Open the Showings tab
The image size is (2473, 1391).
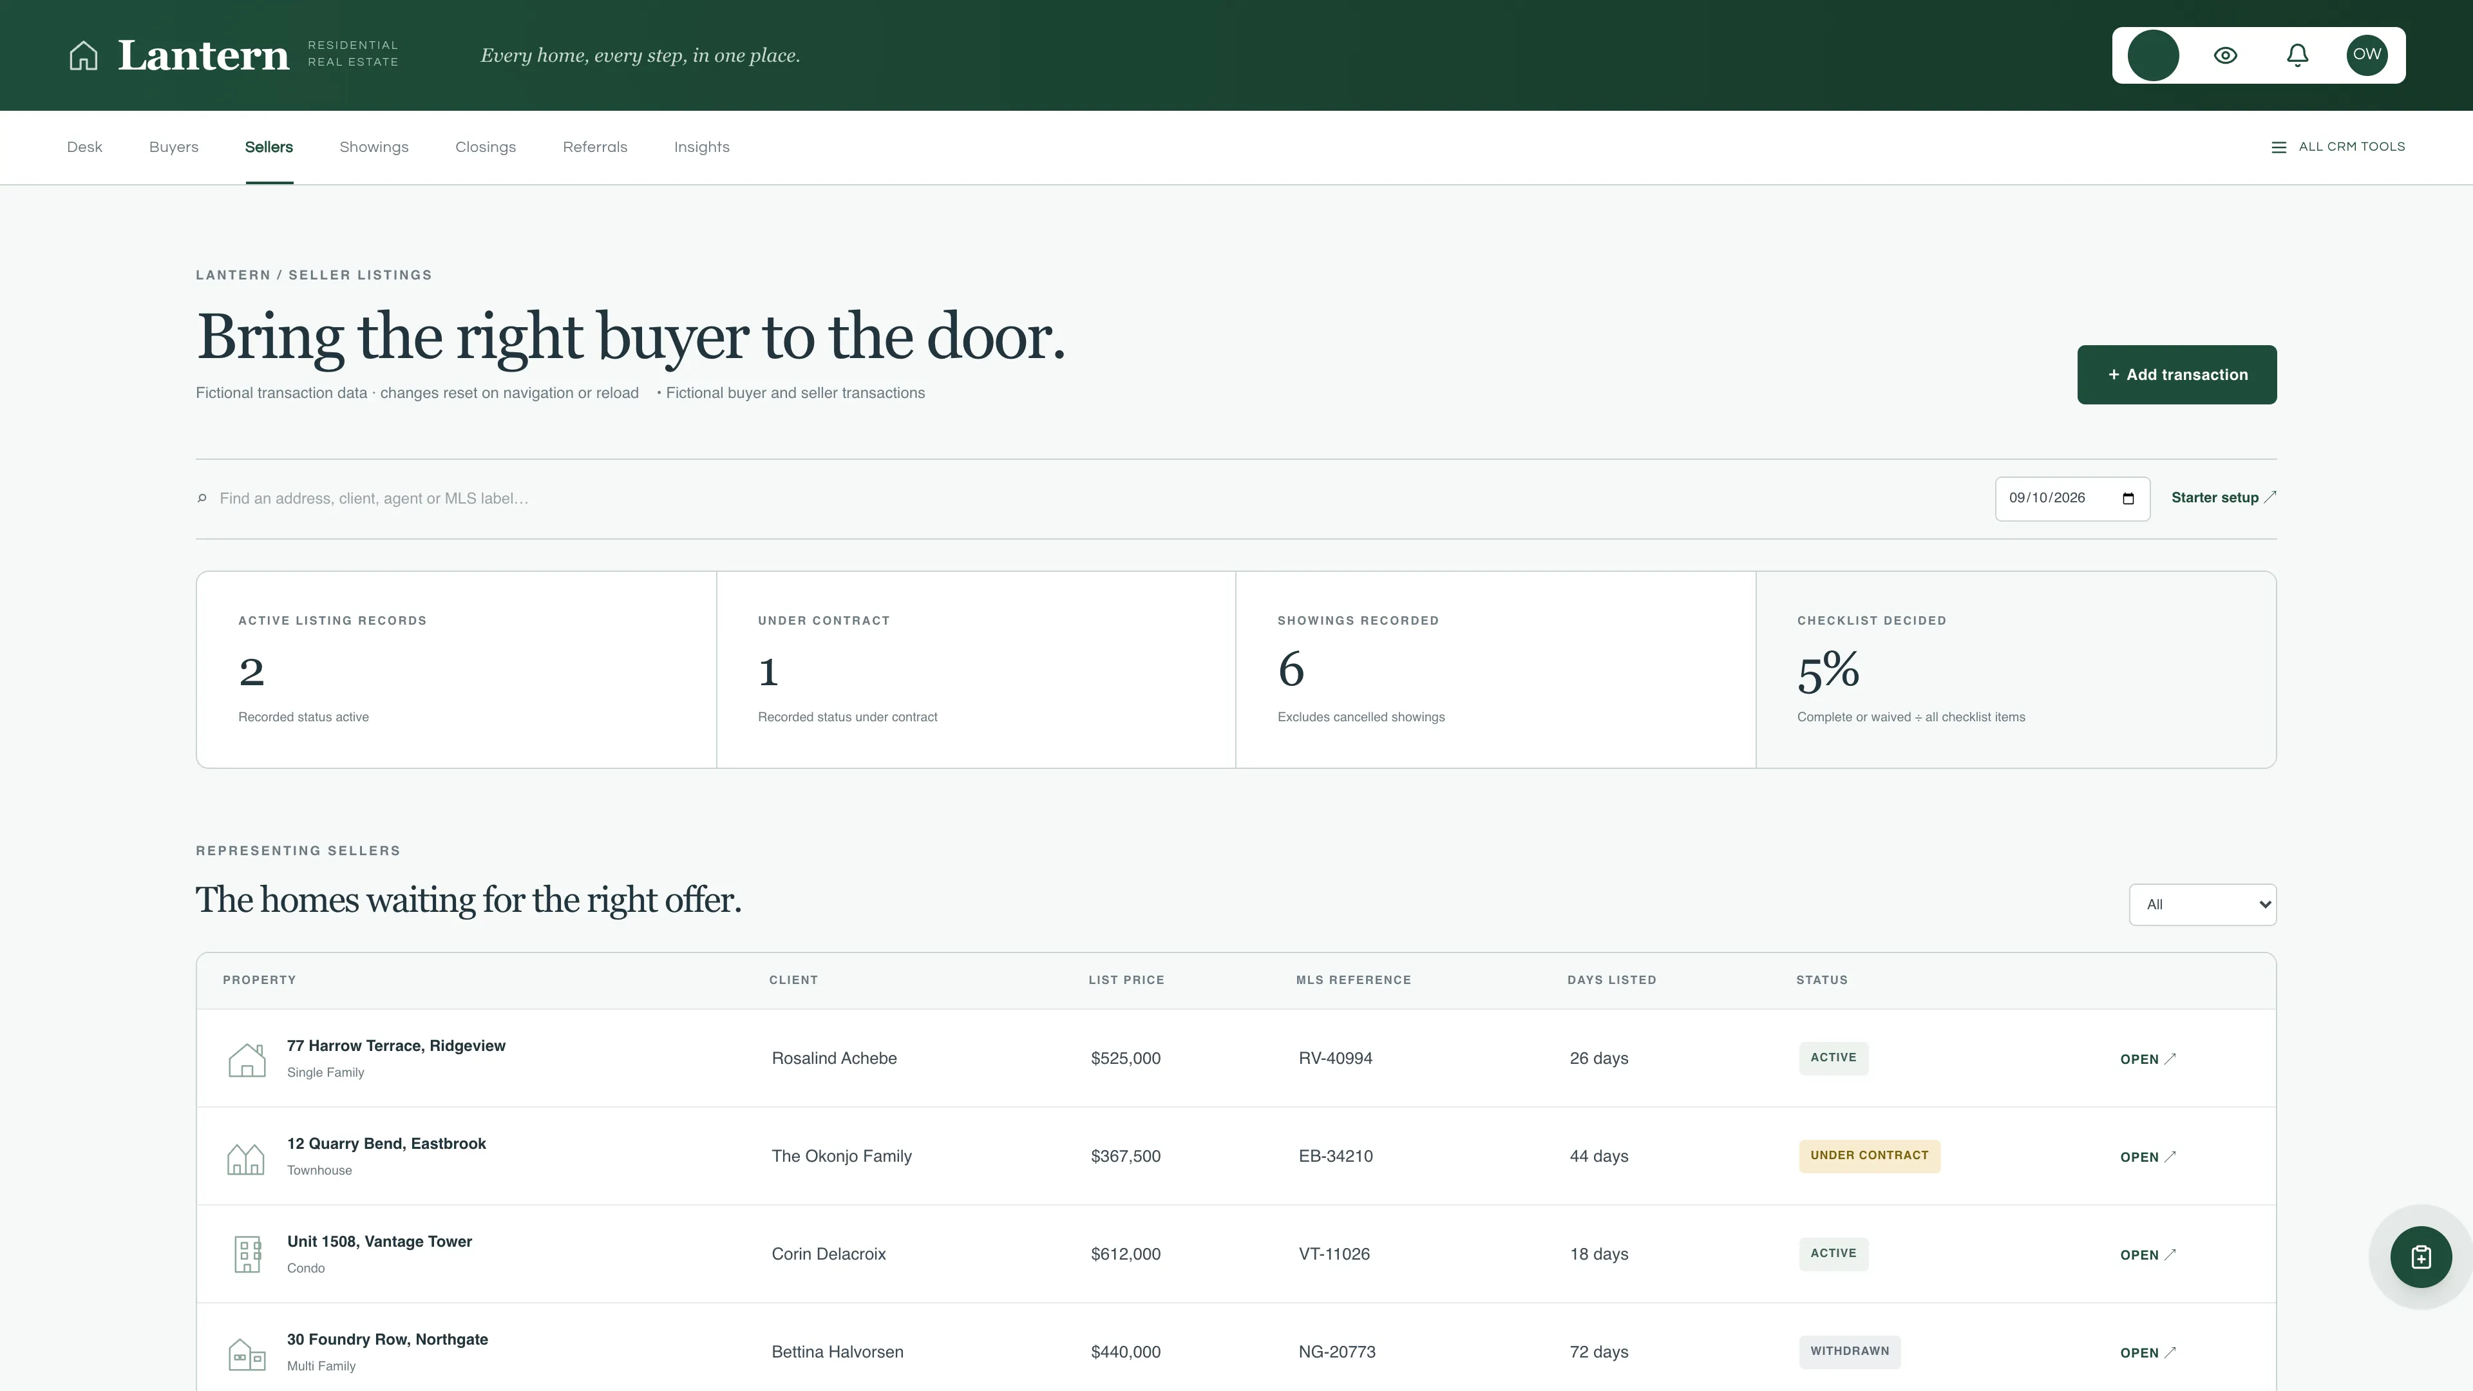(x=374, y=147)
